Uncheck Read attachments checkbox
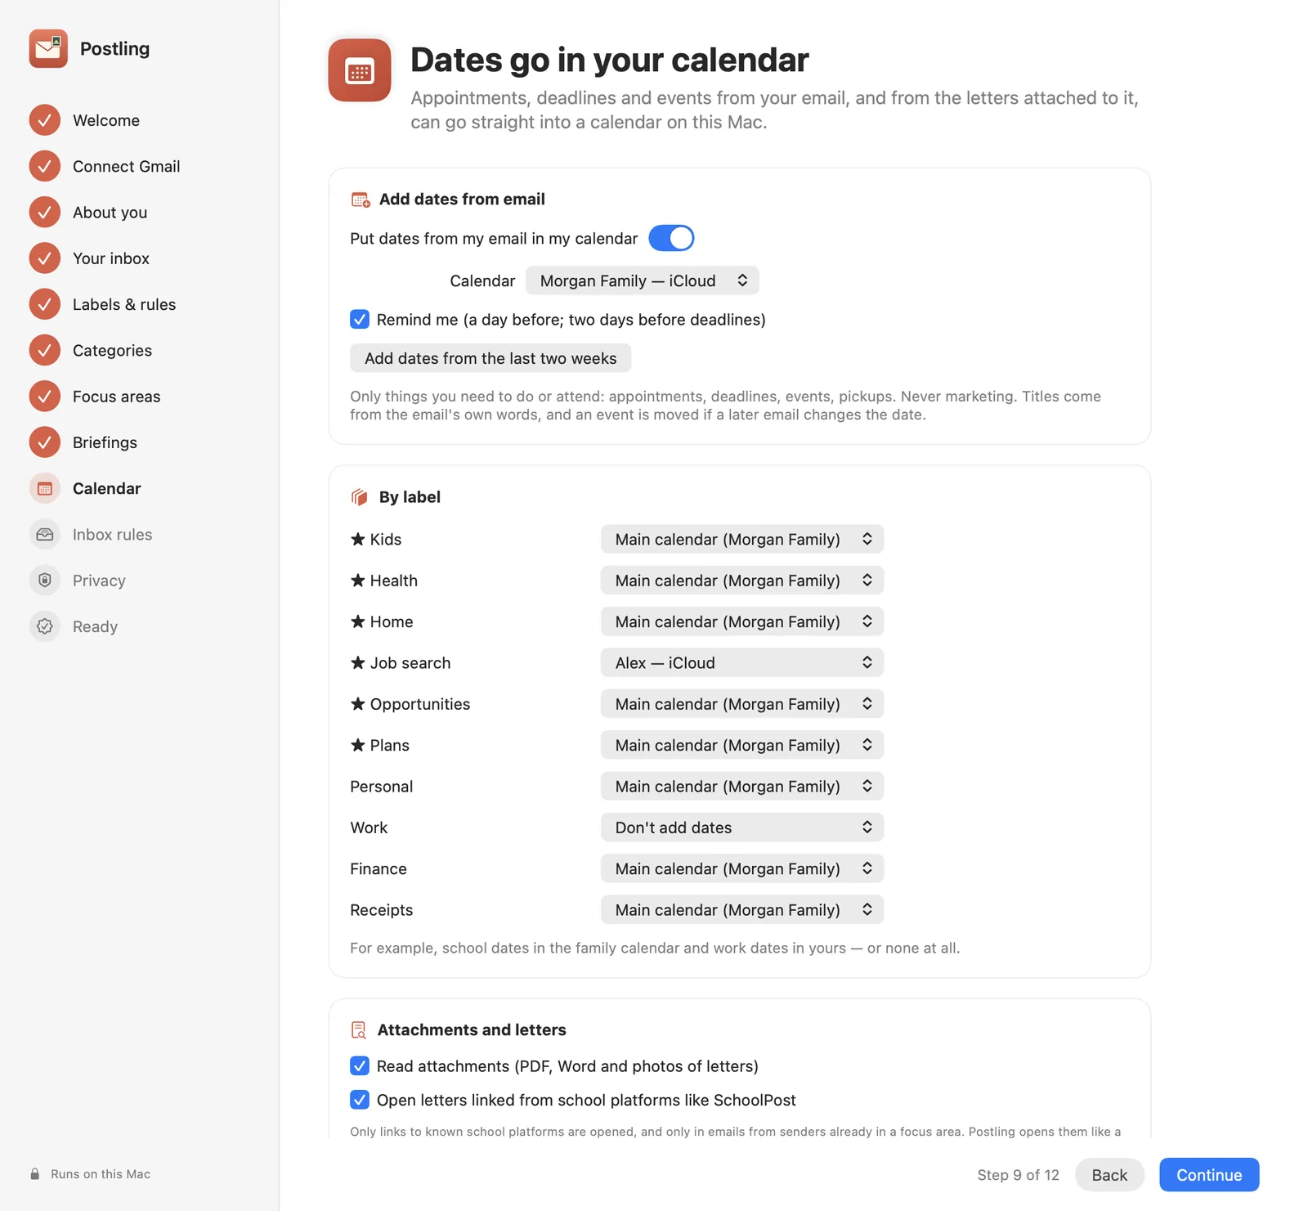Image resolution: width=1308 pixels, height=1211 pixels. point(360,1066)
